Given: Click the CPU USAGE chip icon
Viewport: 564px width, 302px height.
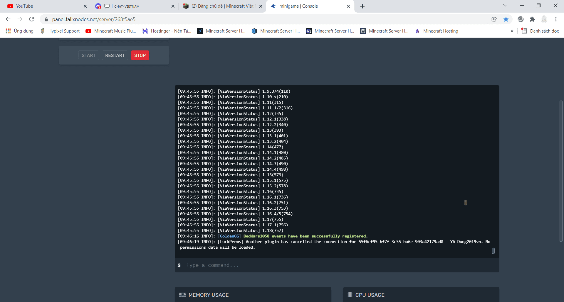Looking at the screenshot, I should click(x=350, y=295).
